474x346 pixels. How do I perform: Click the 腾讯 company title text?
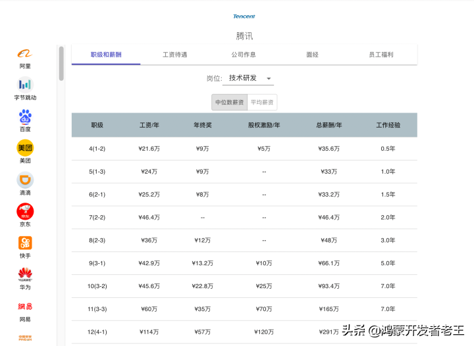[x=244, y=36]
